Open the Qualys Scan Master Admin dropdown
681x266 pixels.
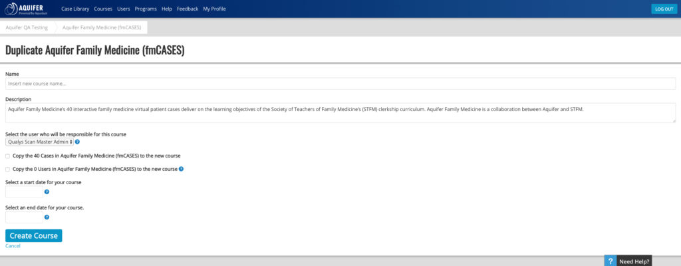tap(39, 142)
